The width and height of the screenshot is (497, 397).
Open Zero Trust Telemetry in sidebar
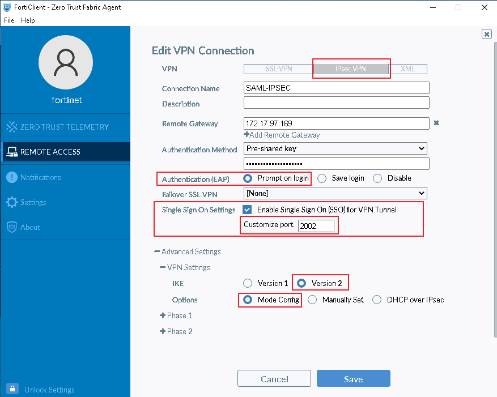tap(65, 127)
